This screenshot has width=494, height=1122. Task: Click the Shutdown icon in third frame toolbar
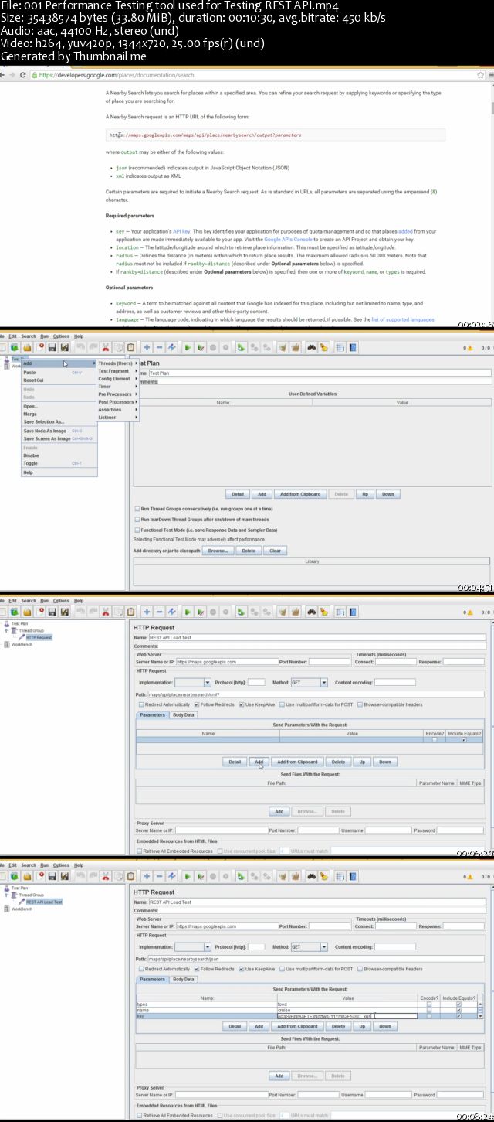225,612
